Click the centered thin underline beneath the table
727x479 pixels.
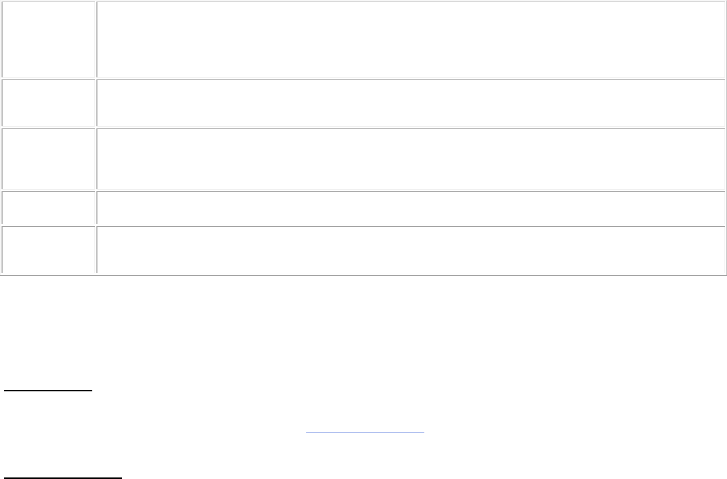click(x=365, y=433)
